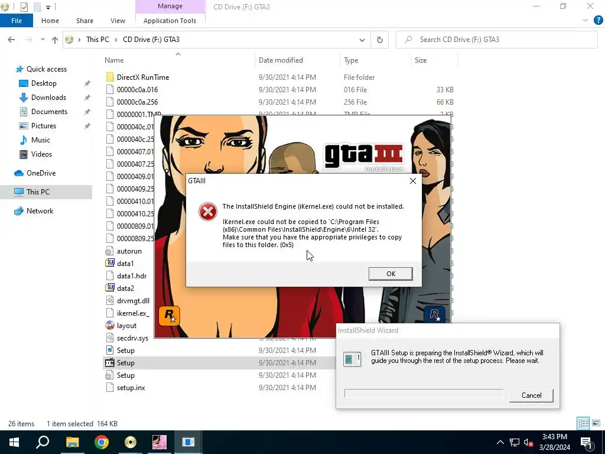The image size is (605, 454).
Task: Open the Home ribbon tab
Action: [x=50, y=21]
